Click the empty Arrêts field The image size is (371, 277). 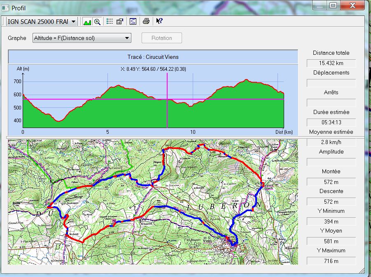click(x=331, y=102)
